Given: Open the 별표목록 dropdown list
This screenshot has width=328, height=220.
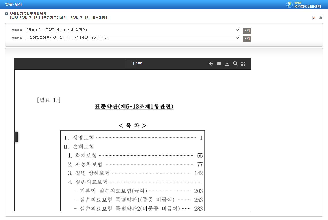Looking at the screenshot, I should tap(132, 30).
